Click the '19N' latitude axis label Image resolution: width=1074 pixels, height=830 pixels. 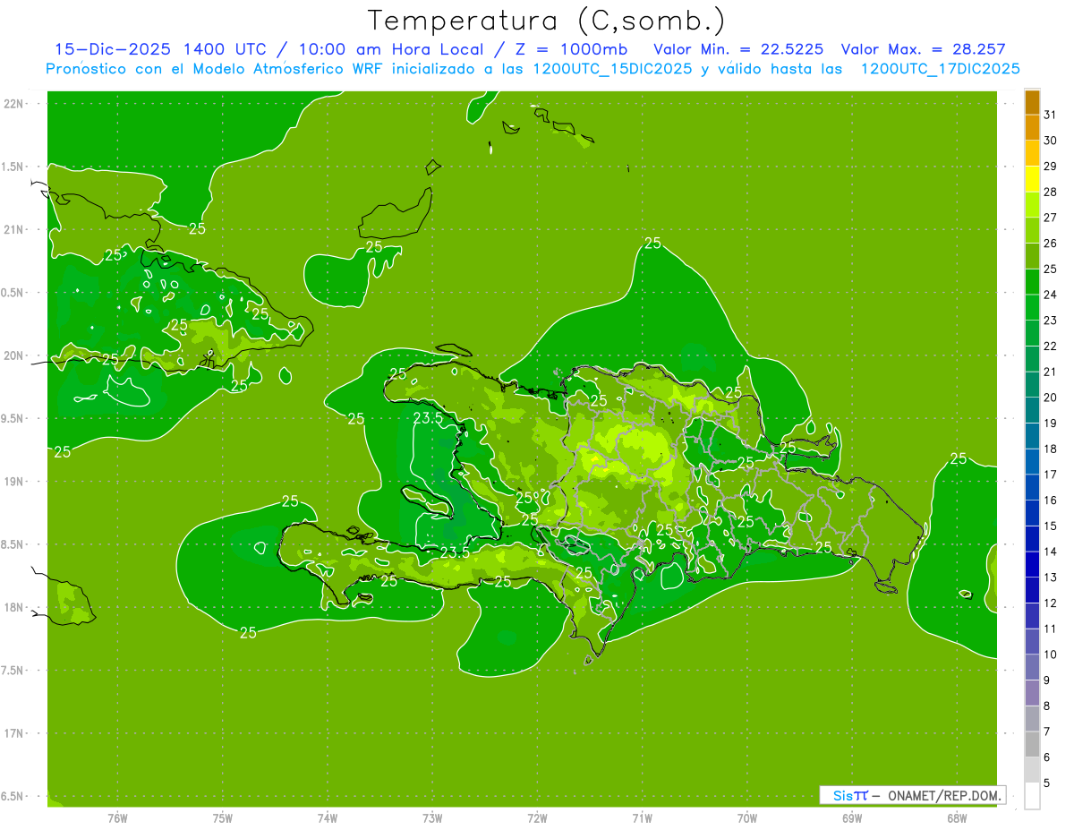click(14, 481)
